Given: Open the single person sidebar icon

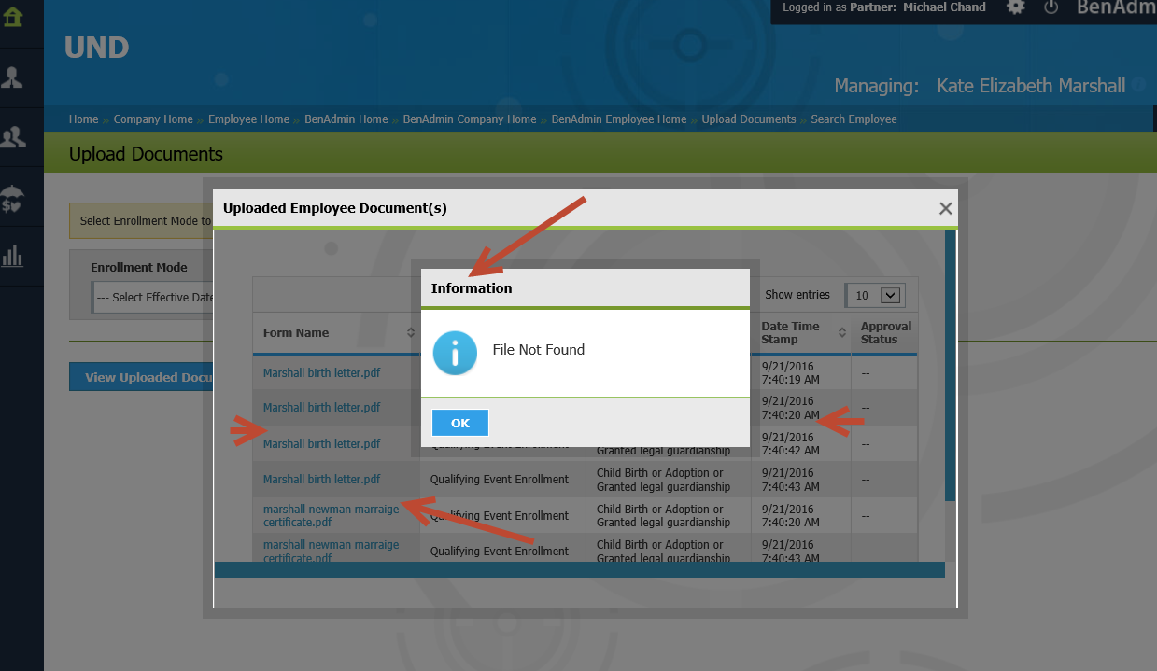Looking at the screenshot, I should [x=12, y=77].
